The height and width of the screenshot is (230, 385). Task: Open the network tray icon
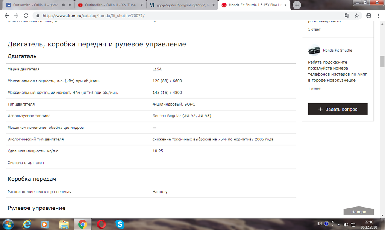(353, 224)
